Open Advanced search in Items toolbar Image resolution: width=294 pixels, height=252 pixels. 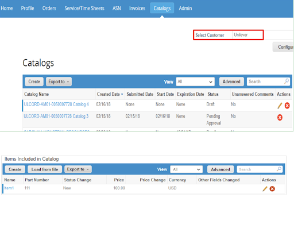coord(220,169)
